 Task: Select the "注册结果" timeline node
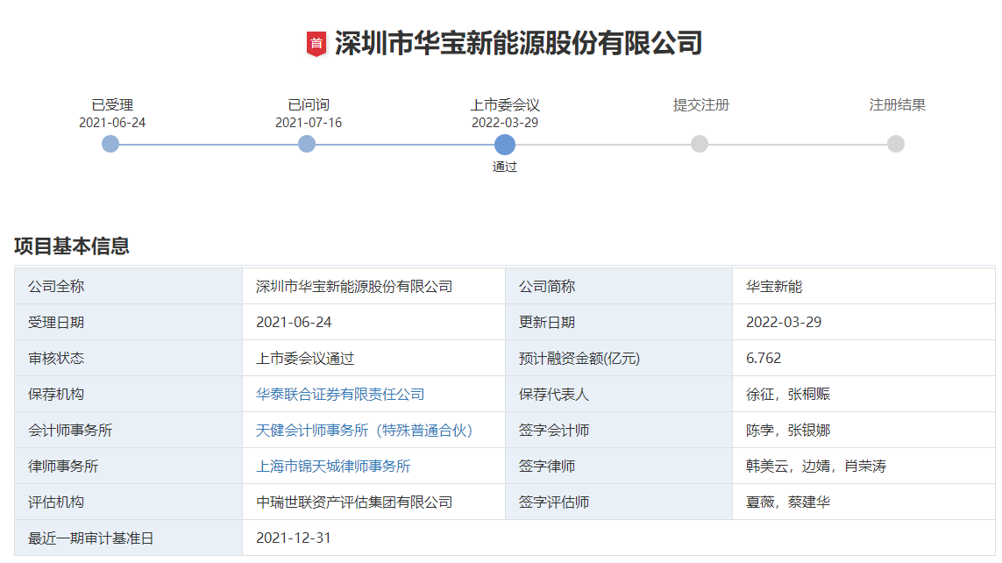(894, 144)
